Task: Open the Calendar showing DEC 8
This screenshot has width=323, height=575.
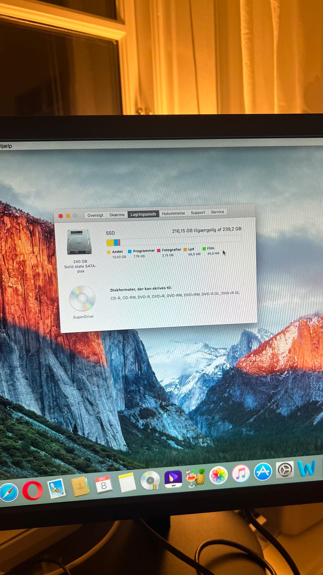Action: [103, 485]
